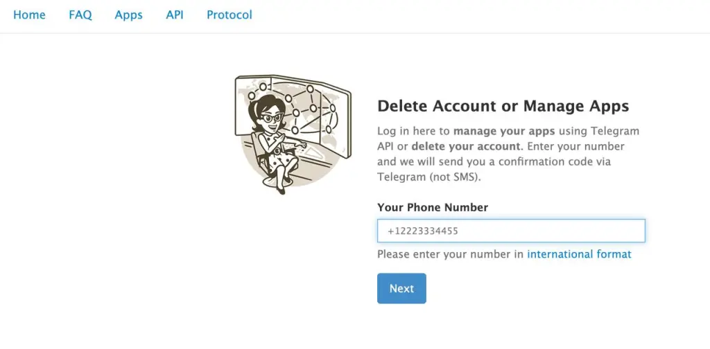Focus the phone number input field
710x349 pixels.
coord(511,231)
